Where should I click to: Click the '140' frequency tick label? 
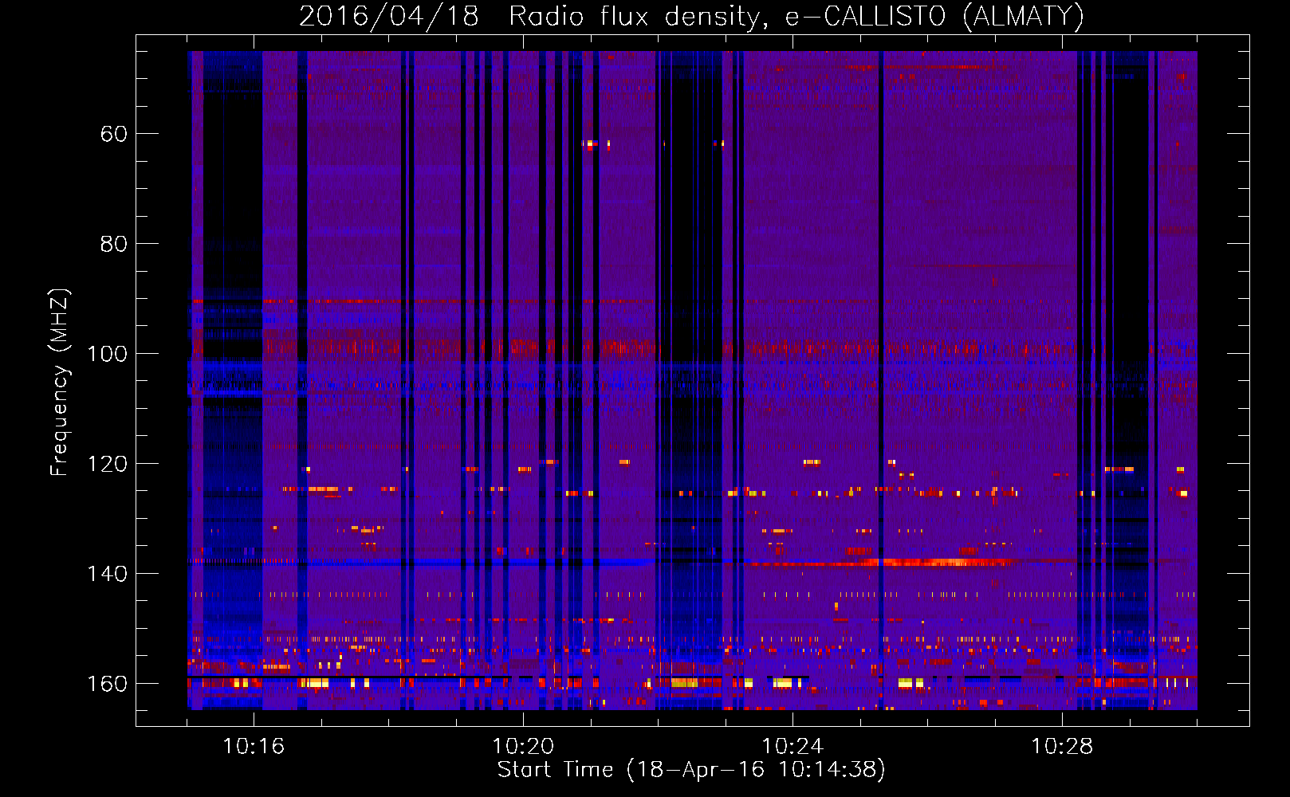pyautogui.click(x=107, y=574)
